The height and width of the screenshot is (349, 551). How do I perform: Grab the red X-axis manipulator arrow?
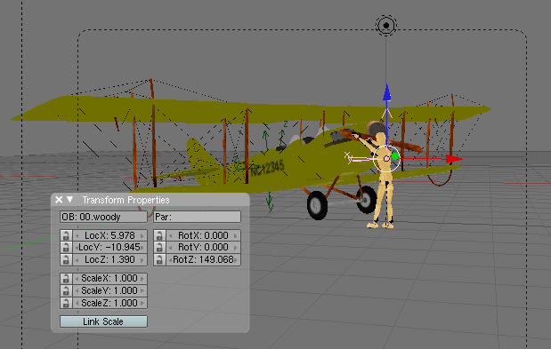click(454, 159)
